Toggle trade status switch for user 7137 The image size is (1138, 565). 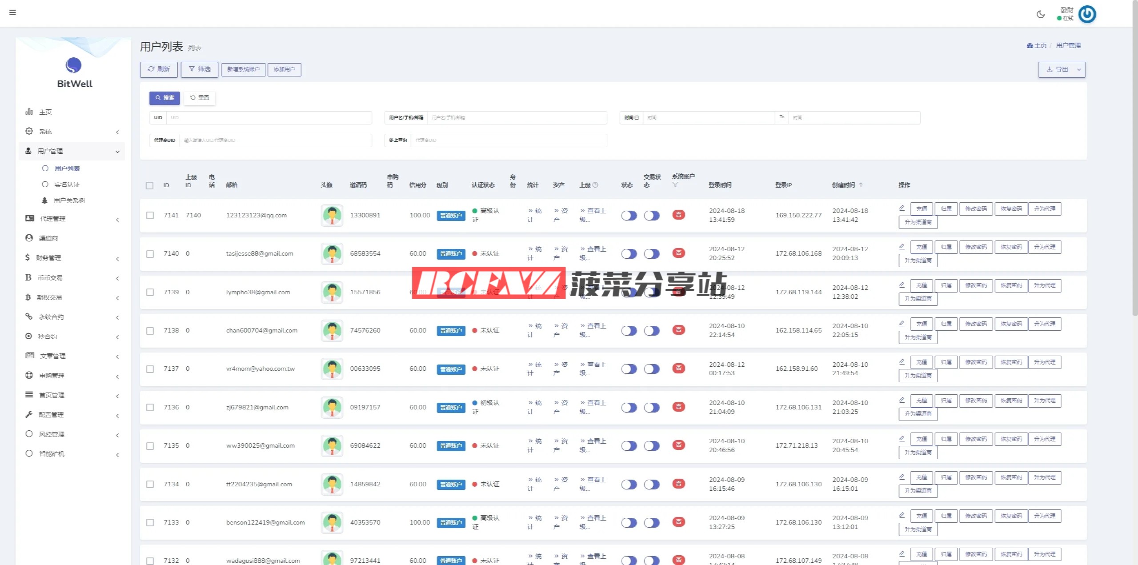click(652, 369)
